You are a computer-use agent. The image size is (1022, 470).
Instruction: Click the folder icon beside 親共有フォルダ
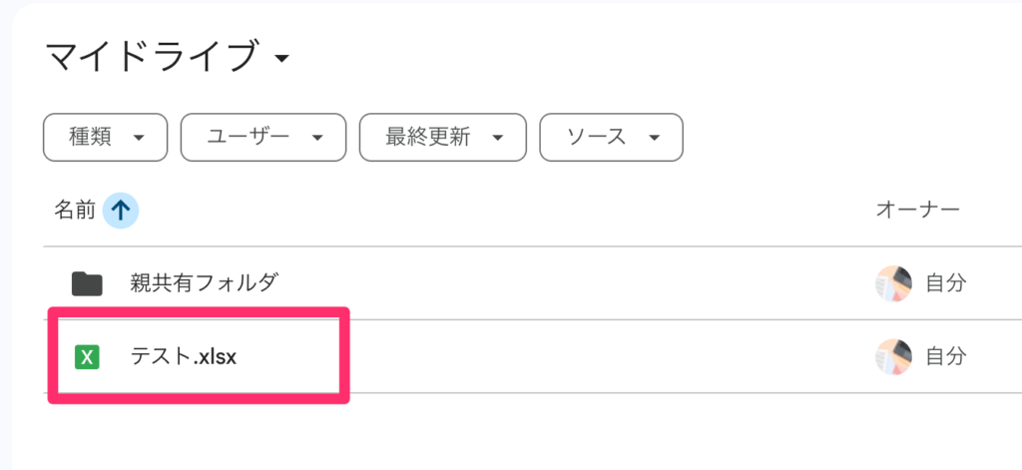point(87,283)
